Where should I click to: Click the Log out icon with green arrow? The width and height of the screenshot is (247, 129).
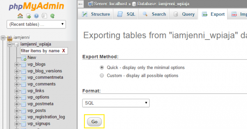(29, 16)
